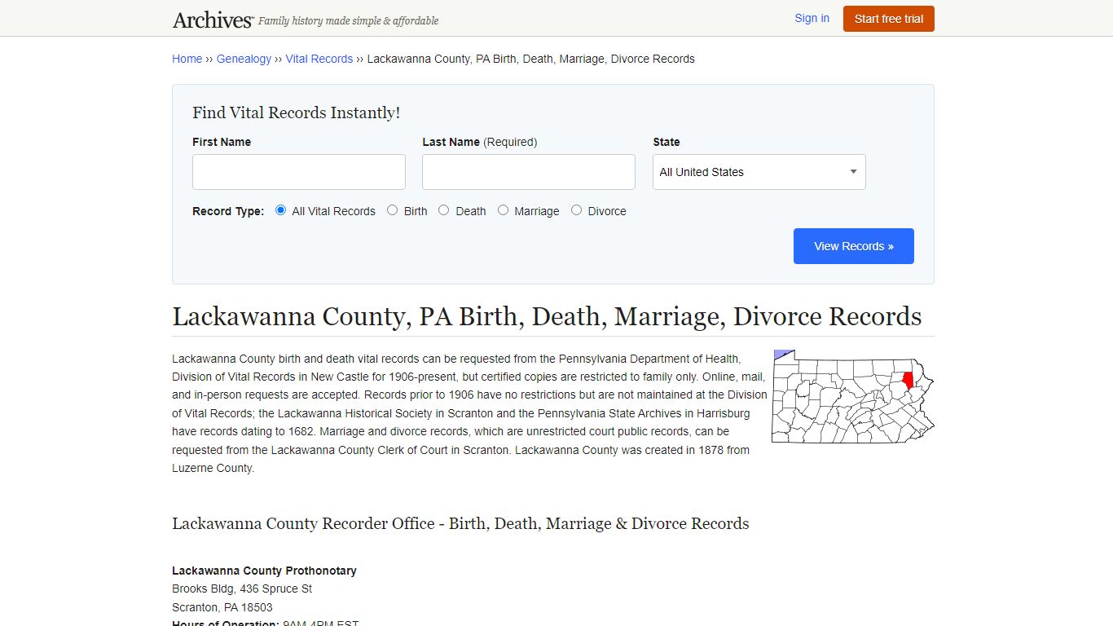1113x626 pixels.
Task: Click 'Find Vital Records Instantly!' heading
Action: [x=297, y=112]
